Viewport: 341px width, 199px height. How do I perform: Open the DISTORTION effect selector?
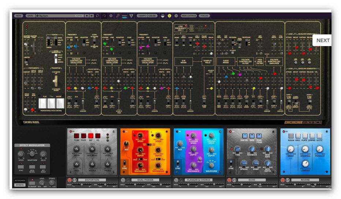92,180
